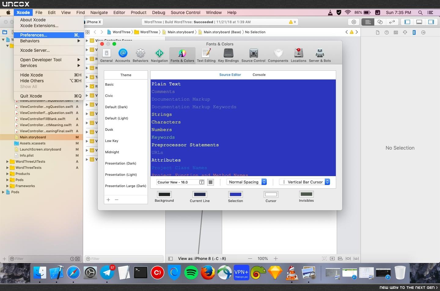Select Main.storyboard in the project navigator
Viewport: 440px width, 291px height.
[x=42, y=137]
